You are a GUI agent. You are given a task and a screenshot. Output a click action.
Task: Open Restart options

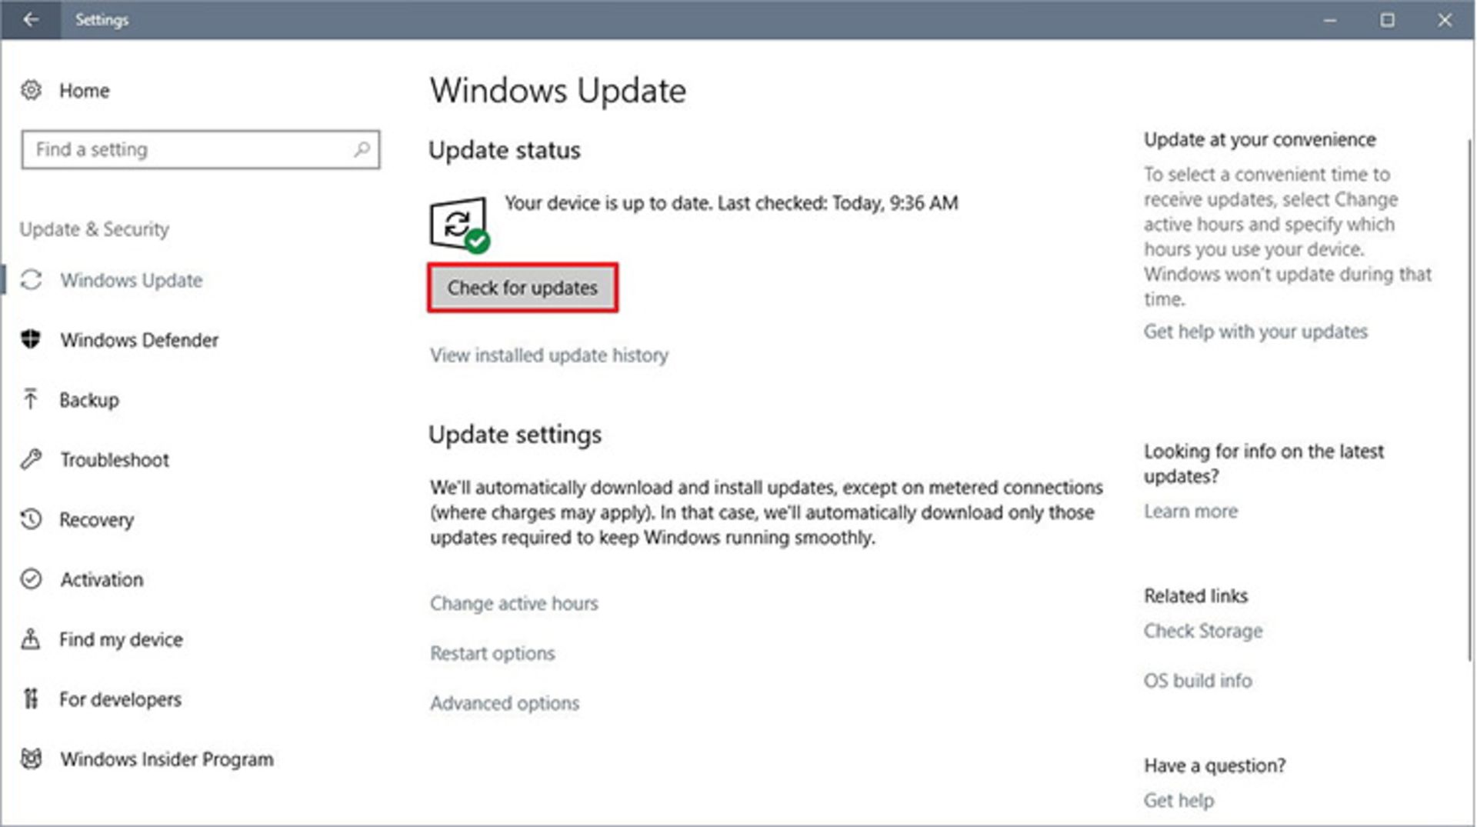(x=492, y=653)
